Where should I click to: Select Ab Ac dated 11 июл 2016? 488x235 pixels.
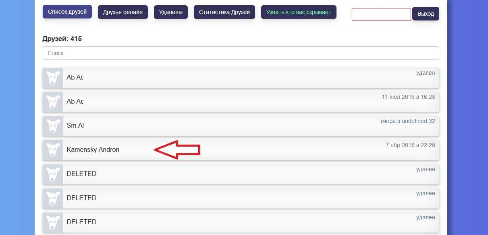tap(241, 101)
